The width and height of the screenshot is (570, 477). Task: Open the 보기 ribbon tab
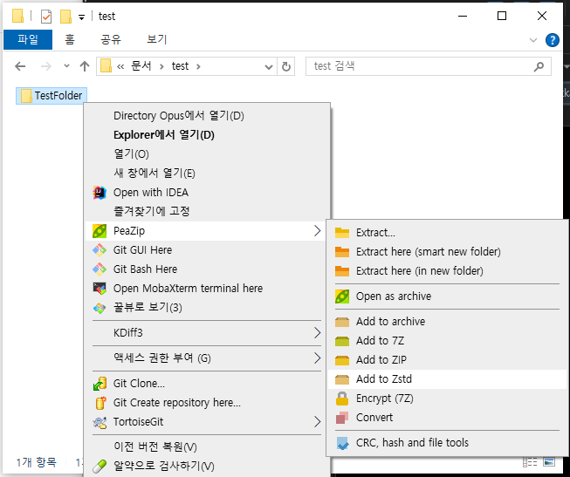(156, 39)
